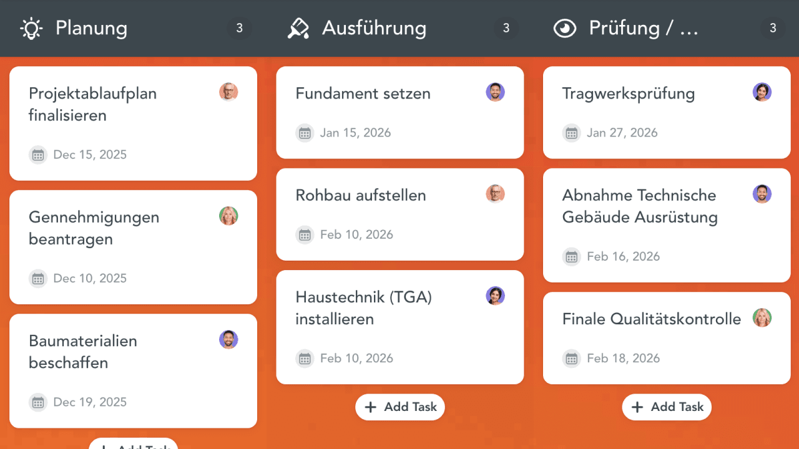Click the calendar icon on Fundament setzen
799x449 pixels.
(x=305, y=133)
